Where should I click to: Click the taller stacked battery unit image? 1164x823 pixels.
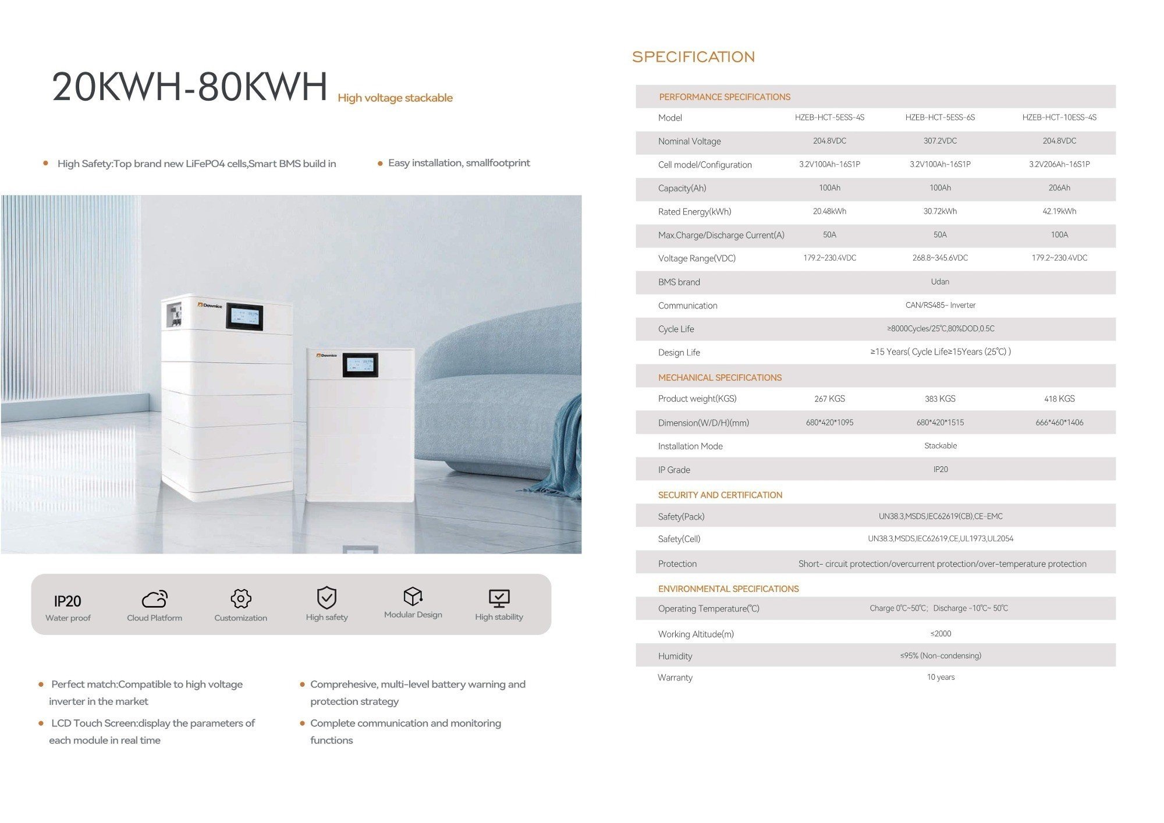[x=226, y=397]
